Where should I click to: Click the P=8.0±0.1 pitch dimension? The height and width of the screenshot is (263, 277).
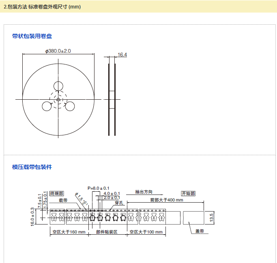point(99,188)
